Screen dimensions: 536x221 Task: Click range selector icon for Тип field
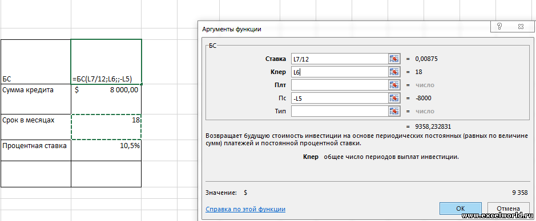coord(394,111)
